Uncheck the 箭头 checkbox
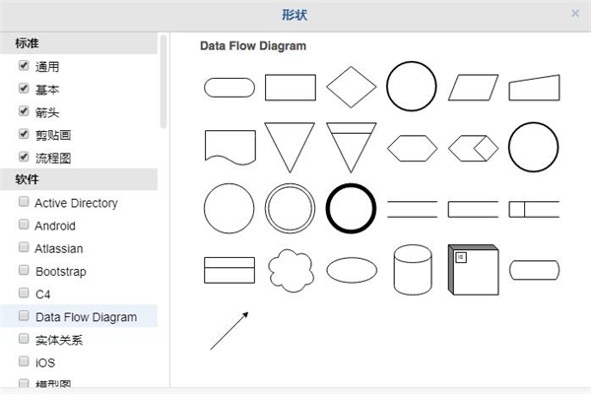Screen dimensions: 591x394 tap(24, 111)
